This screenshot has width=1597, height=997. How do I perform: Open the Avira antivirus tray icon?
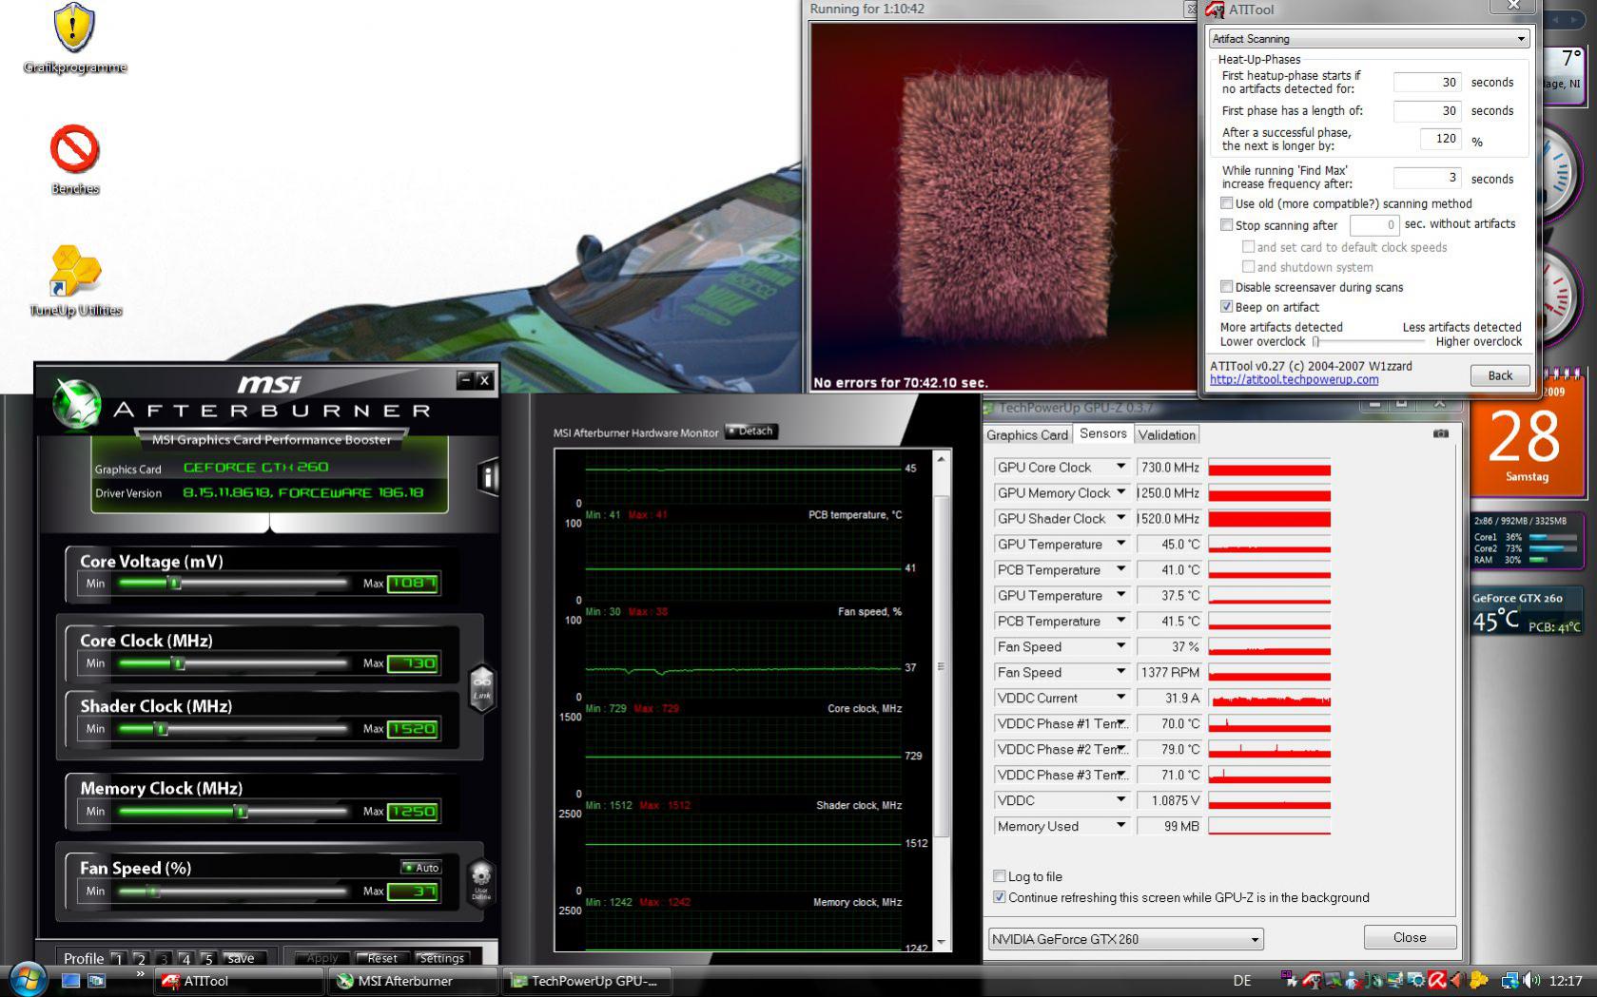(x=1436, y=980)
